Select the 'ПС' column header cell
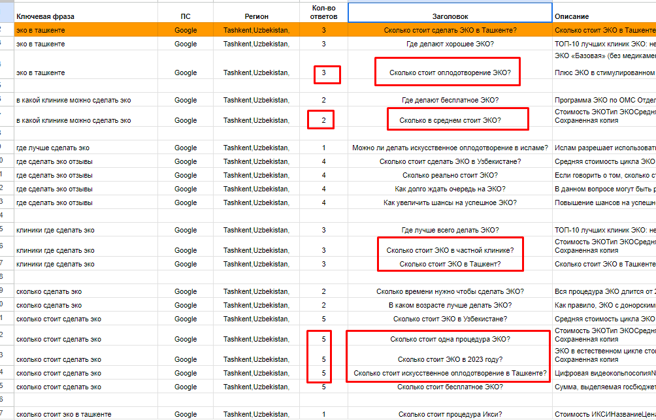The image size is (656, 420). (x=186, y=12)
